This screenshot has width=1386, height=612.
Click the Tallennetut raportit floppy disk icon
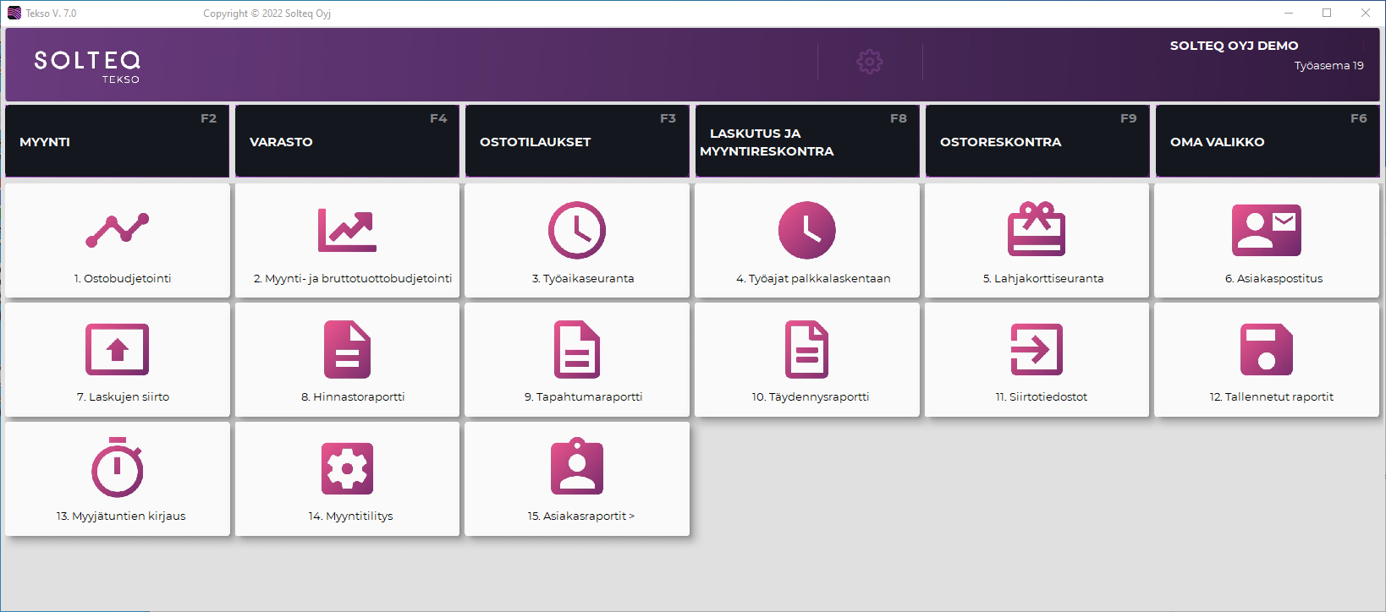(x=1266, y=349)
